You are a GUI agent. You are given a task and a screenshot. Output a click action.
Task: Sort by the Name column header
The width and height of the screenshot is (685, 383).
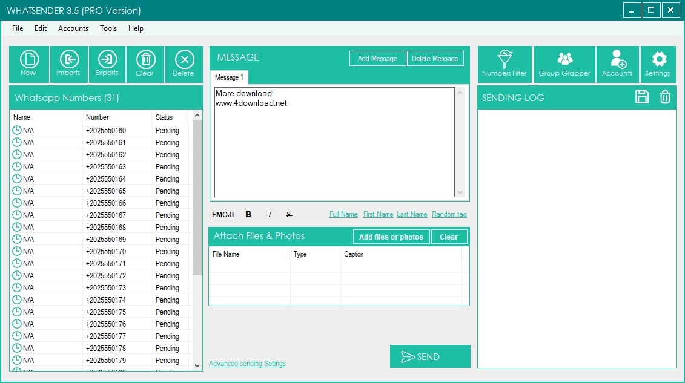click(x=46, y=117)
